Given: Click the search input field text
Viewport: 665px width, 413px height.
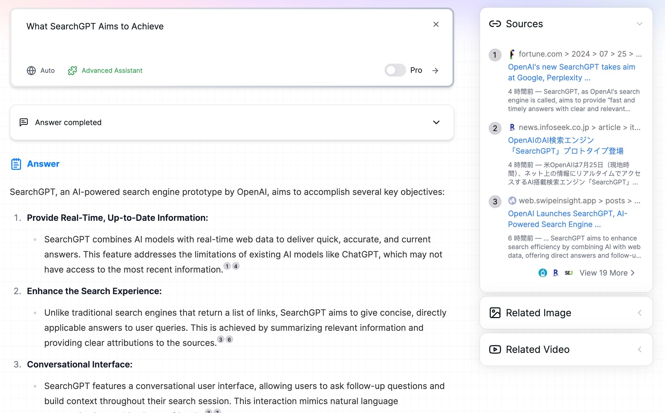Looking at the screenshot, I should pos(95,26).
